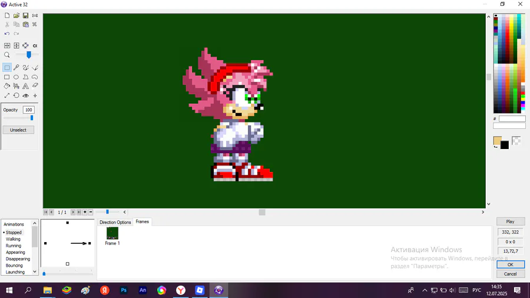Flip the image vertically
This screenshot has height=298, width=530.
tap(16, 45)
